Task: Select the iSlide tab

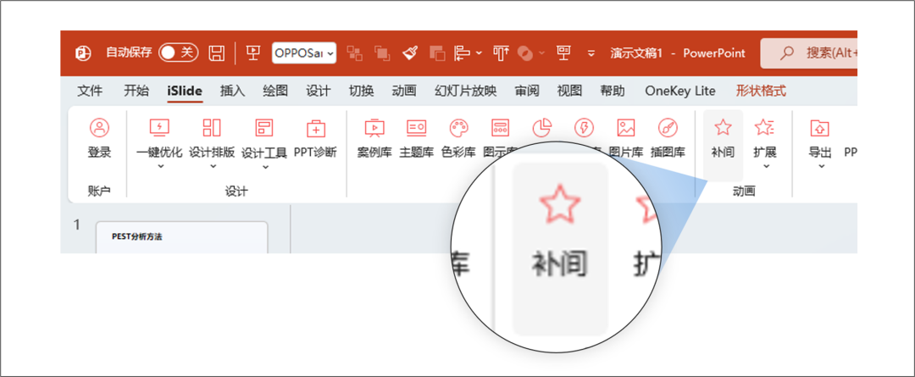Action: [185, 91]
